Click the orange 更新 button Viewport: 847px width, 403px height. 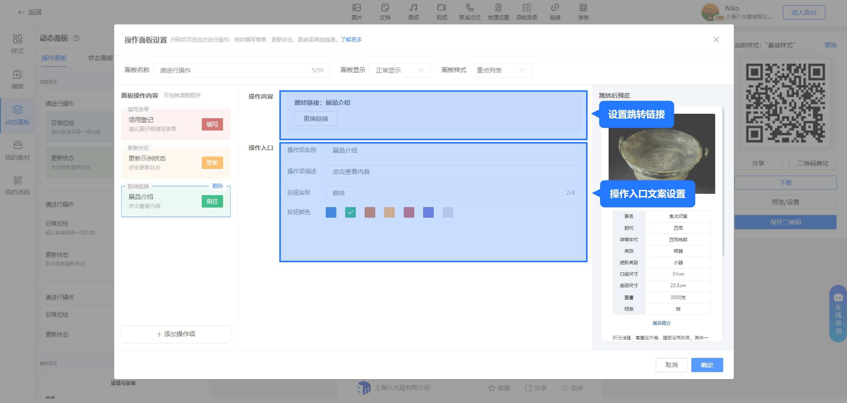click(212, 163)
